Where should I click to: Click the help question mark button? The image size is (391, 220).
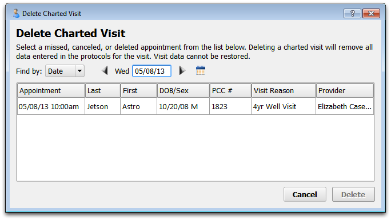click(x=352, y=14)
